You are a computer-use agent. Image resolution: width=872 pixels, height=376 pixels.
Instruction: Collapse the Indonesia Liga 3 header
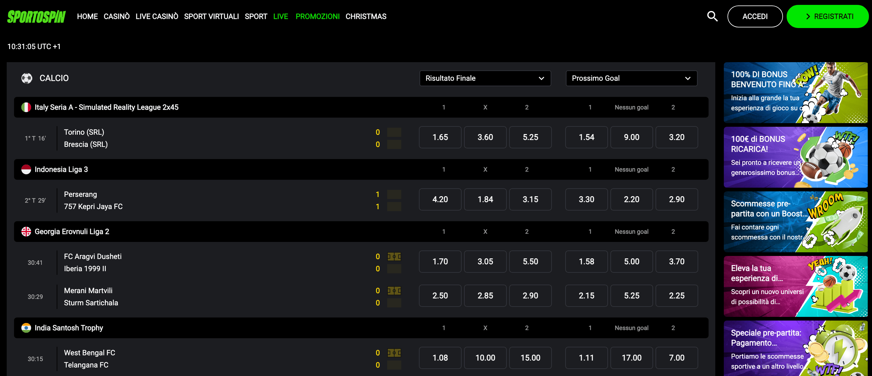click(361, 169)
